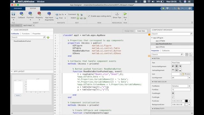Click the BackgroundColor swatch
Image resolution: width=204 pixels, height=115 pixels.
tap(186, 104)
